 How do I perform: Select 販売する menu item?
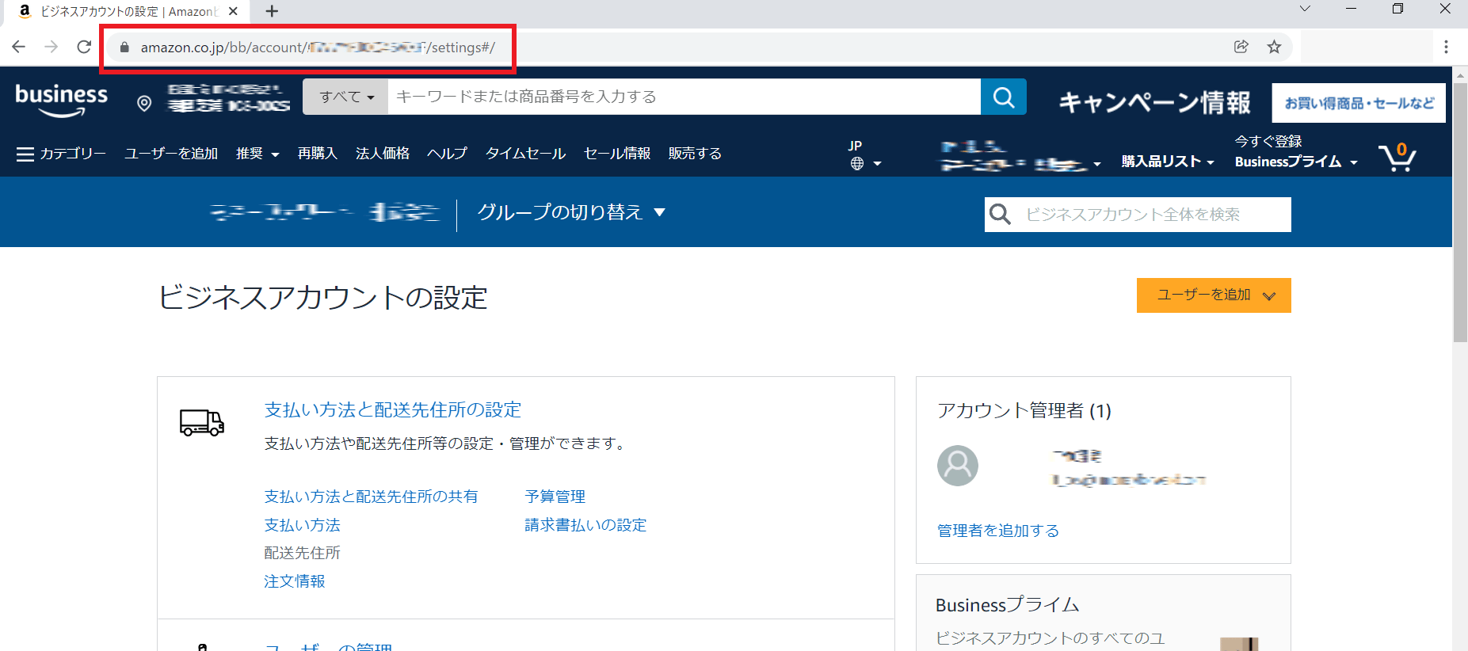(695, 154)
